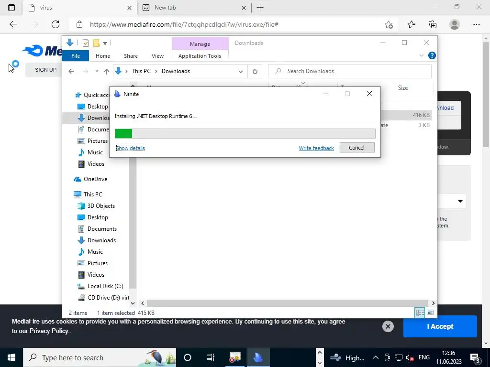Reload the MediaFire page
This screenshot has height=367, width=490.
(x=56, y=24)
